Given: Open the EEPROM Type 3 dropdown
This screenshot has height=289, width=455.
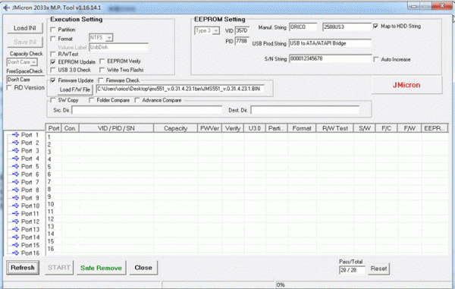Looking at the screenshot, I should pos(215,30).
